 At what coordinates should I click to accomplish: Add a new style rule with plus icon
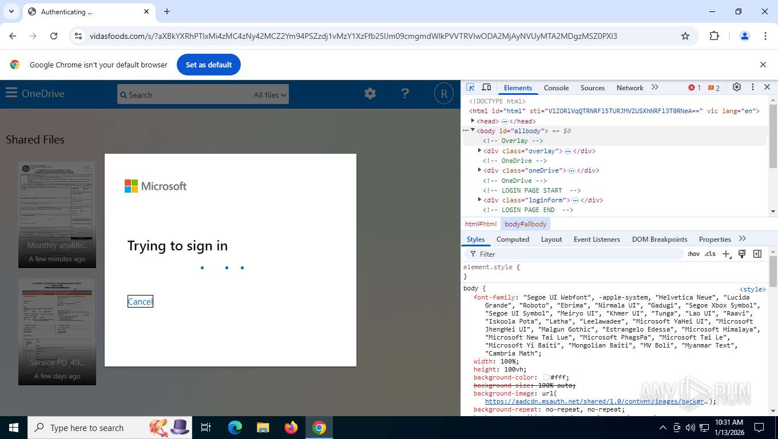tap(727, 254)
